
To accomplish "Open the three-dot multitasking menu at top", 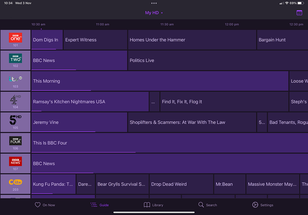I will 154,3.
